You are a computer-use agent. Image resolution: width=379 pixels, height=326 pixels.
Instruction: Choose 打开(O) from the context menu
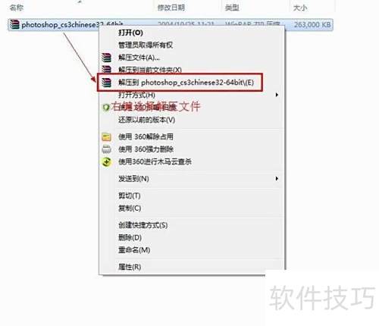pyautogui.click(x=130, y=33)
